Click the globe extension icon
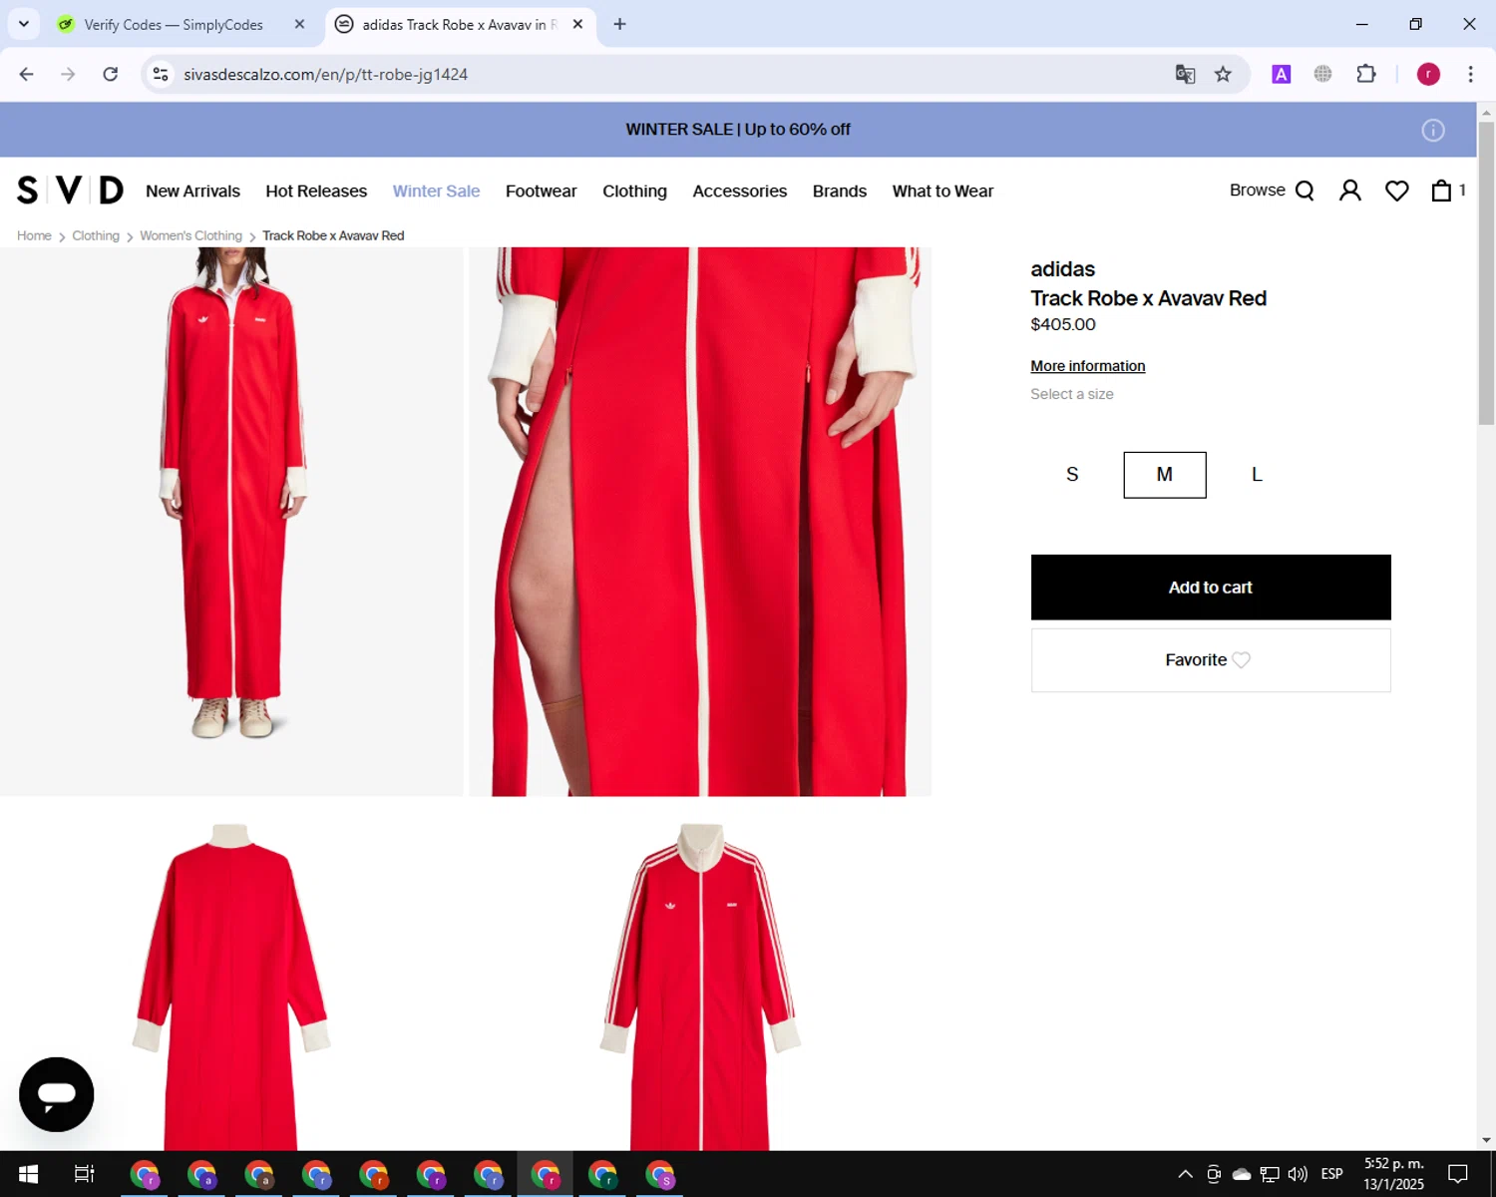The height and width of the screenshot is (1197, 1496). (x=1323, y=74)
